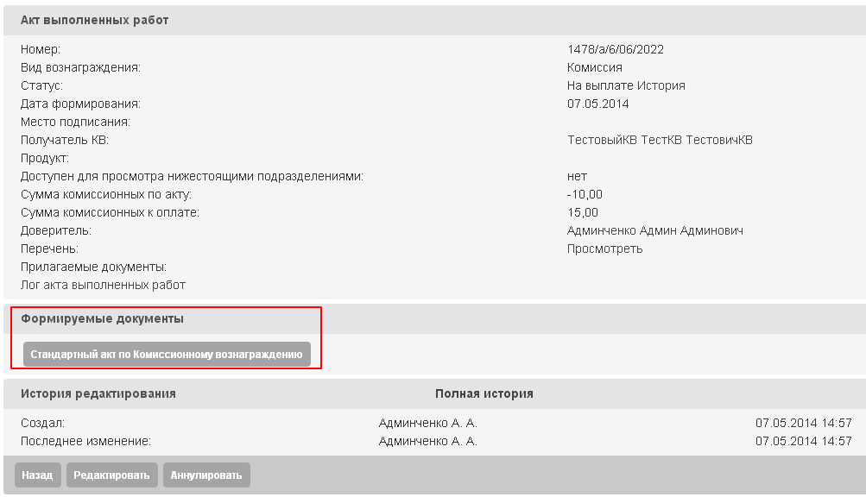This screenshot has width=866, height=497.
Task: Generate Стандартный акт по Комиссионному вознаграждению
Action: [x=167, y=355]
